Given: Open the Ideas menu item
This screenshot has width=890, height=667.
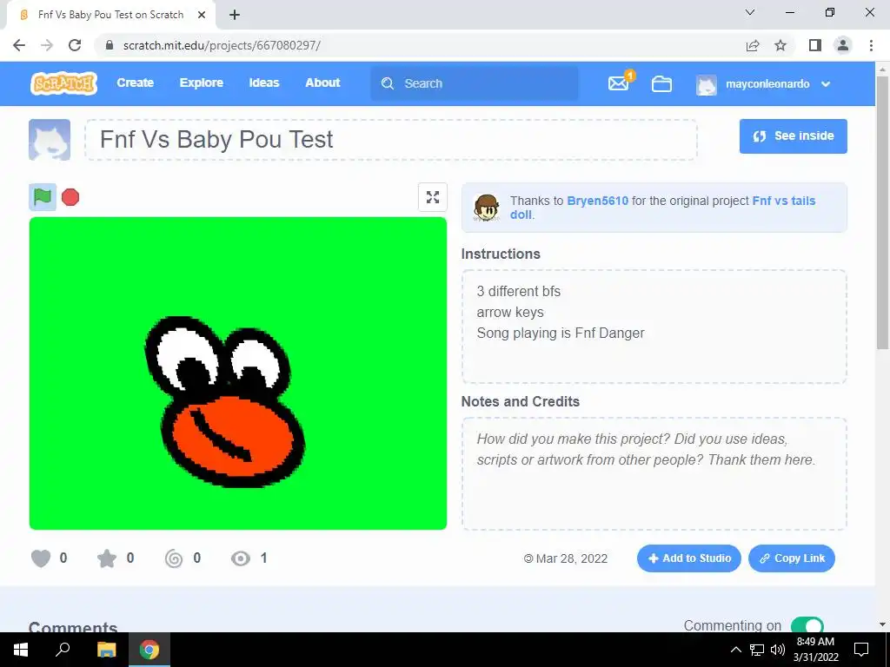Looking at the screenshot, I should (x=264, y=83).
